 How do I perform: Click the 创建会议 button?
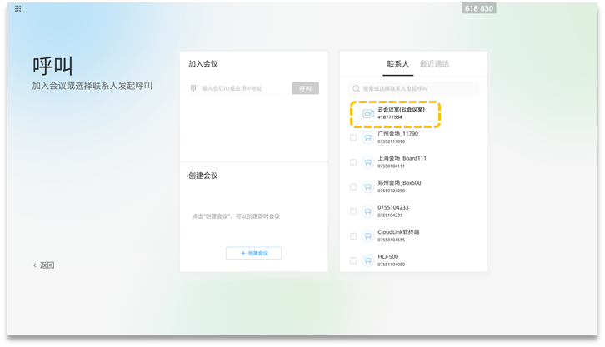coord(253,253)
